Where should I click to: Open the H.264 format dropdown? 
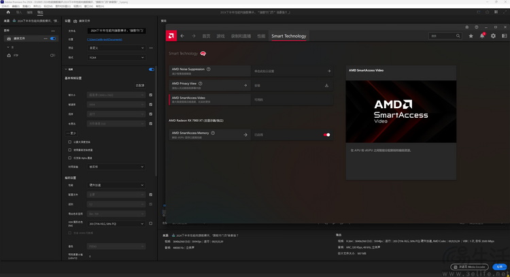coord(116,57)
